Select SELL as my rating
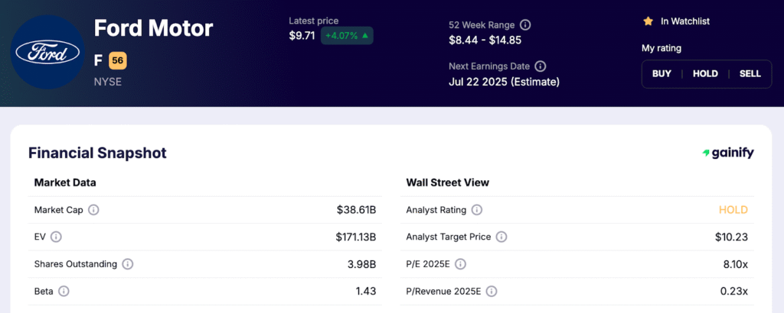 (750, 74)
